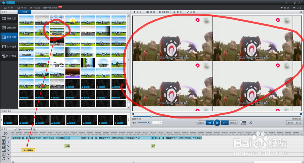Click the 还原 redo arrow
Screen dimensions: 304x163
pos(297,8)
